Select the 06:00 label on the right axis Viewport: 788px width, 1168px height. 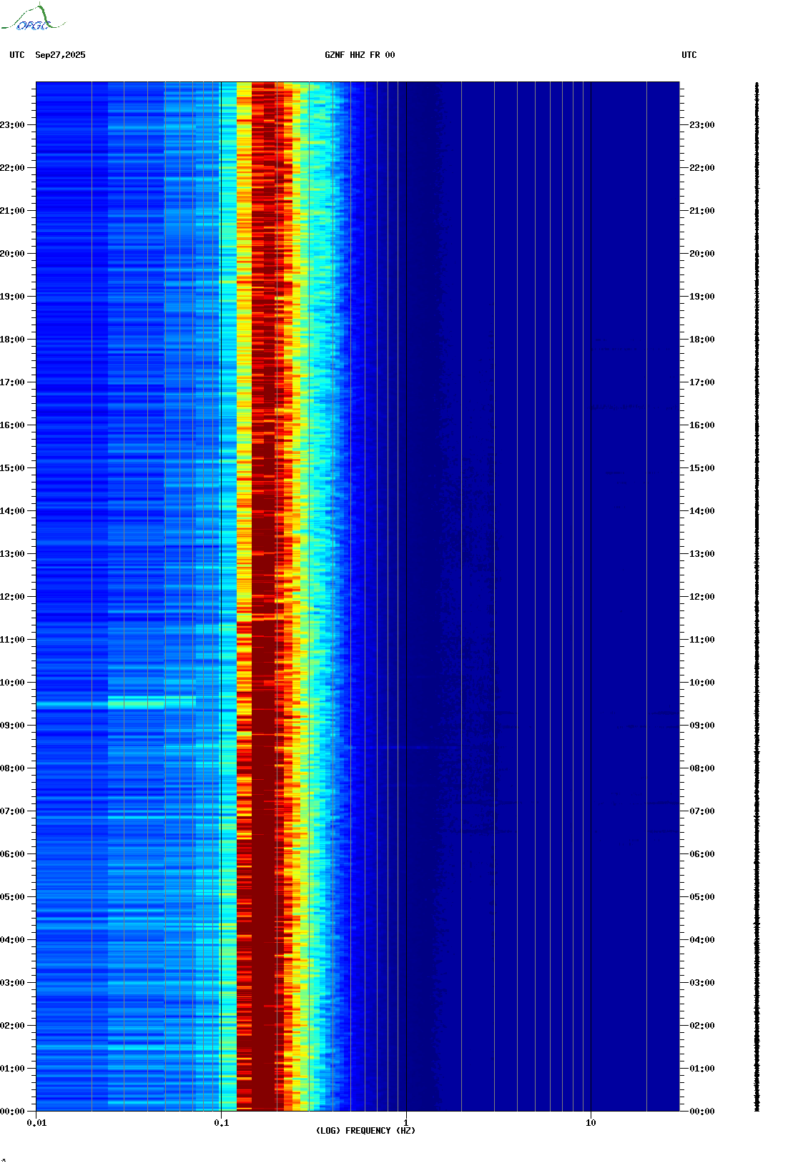(x=701, y=854)
